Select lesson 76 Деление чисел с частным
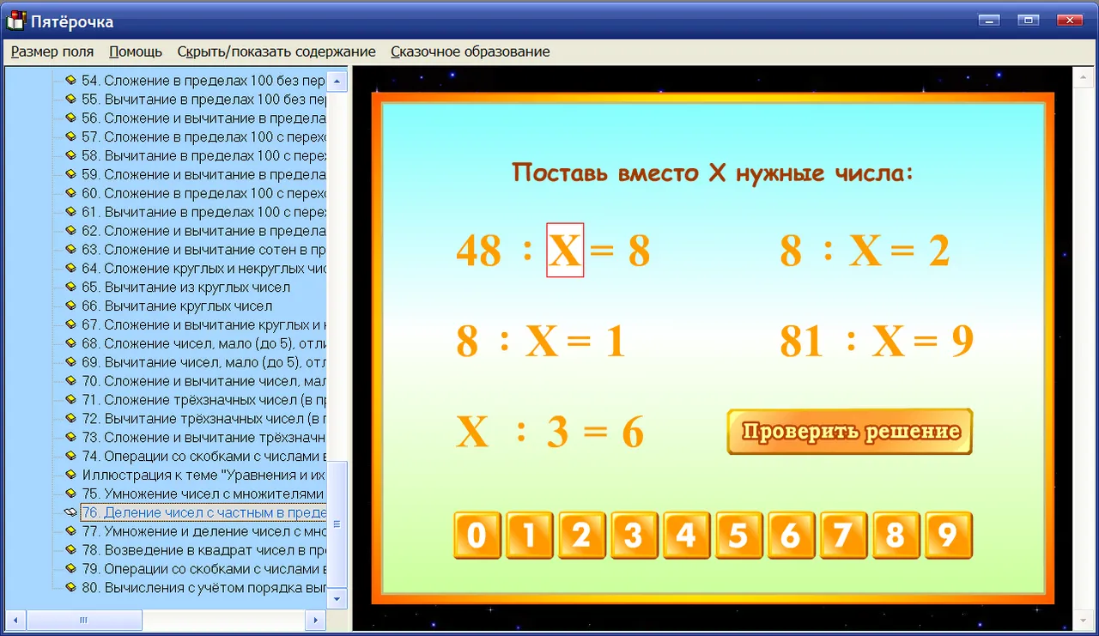 coord(203,512)
